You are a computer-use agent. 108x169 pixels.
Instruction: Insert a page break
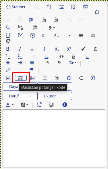[81, 78]
